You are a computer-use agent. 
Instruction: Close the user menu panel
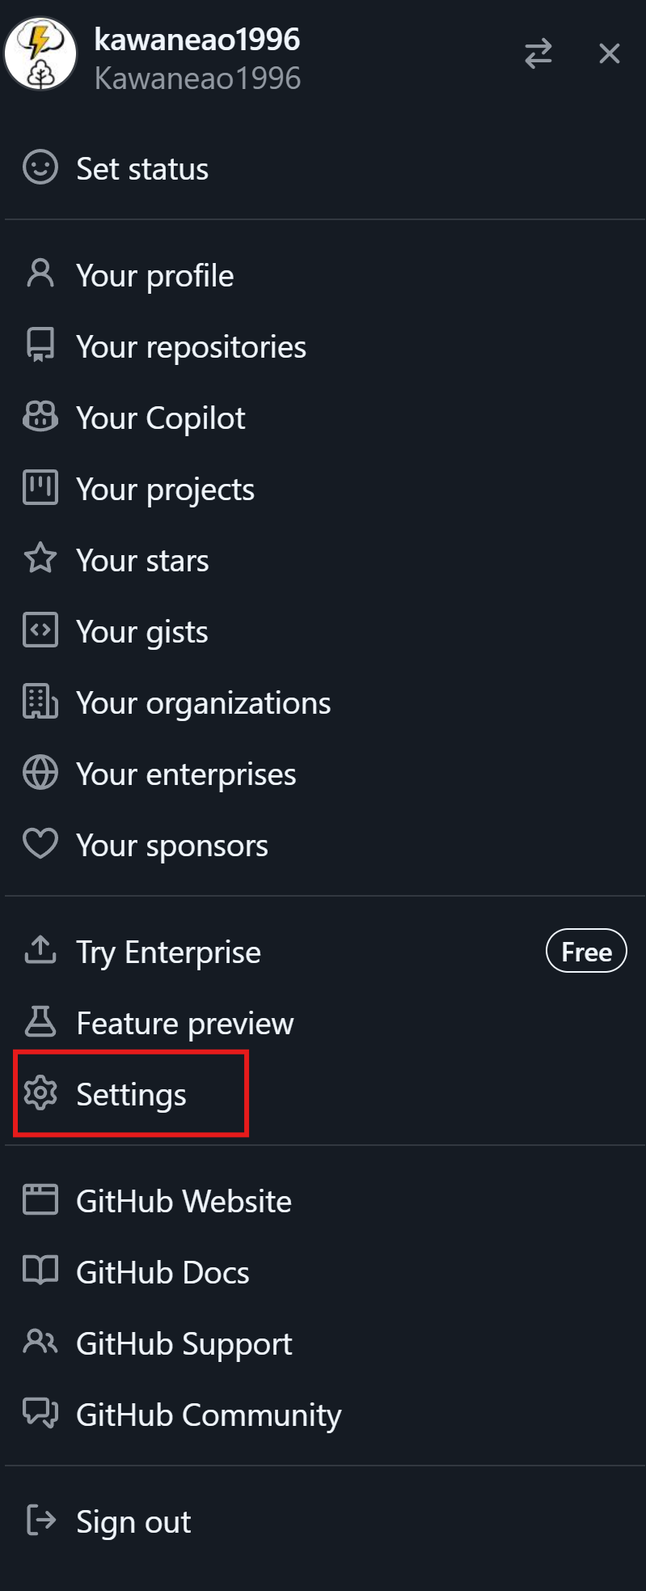pyautogui.click(x=609, y=54)
